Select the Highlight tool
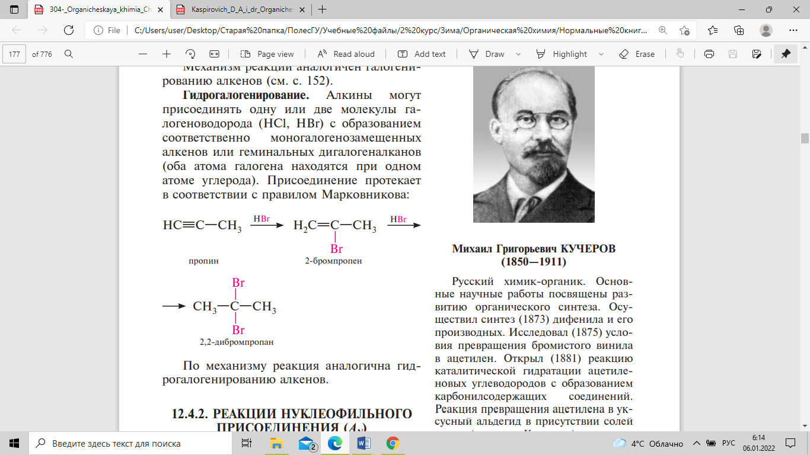Viewport: 810px width, 455px height. coord(562,54)
